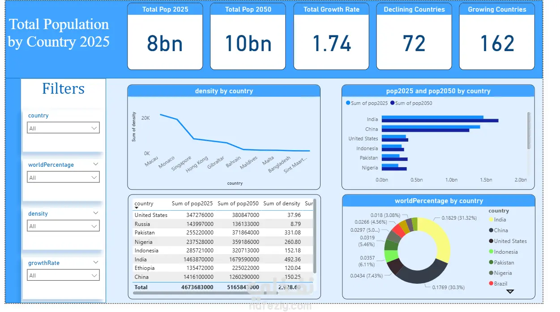Collapse the growthRate slicer header chevron
Viewport: 560px width, 312px height.
95,263
